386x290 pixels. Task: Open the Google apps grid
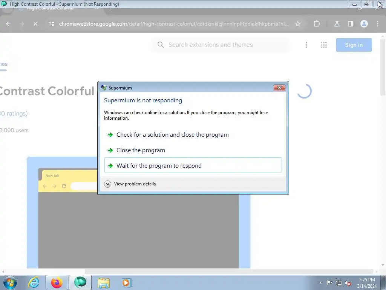(324, 45)
